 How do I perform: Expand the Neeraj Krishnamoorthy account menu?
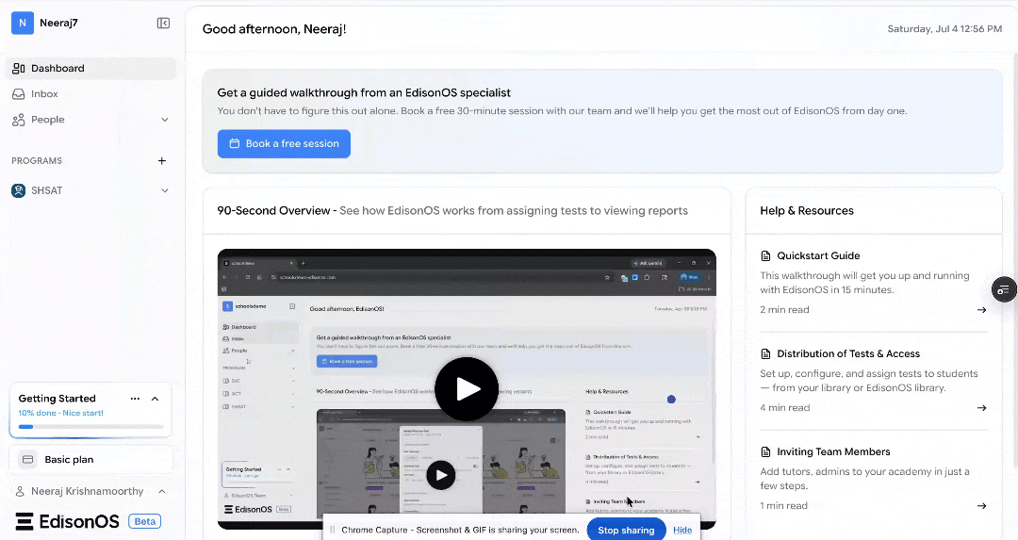(162, 491)
